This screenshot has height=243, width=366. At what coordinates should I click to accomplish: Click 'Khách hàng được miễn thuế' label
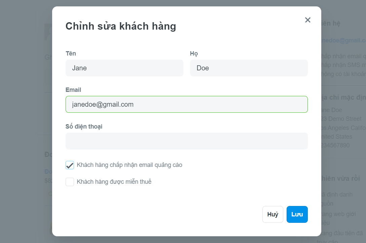[114, 182]
